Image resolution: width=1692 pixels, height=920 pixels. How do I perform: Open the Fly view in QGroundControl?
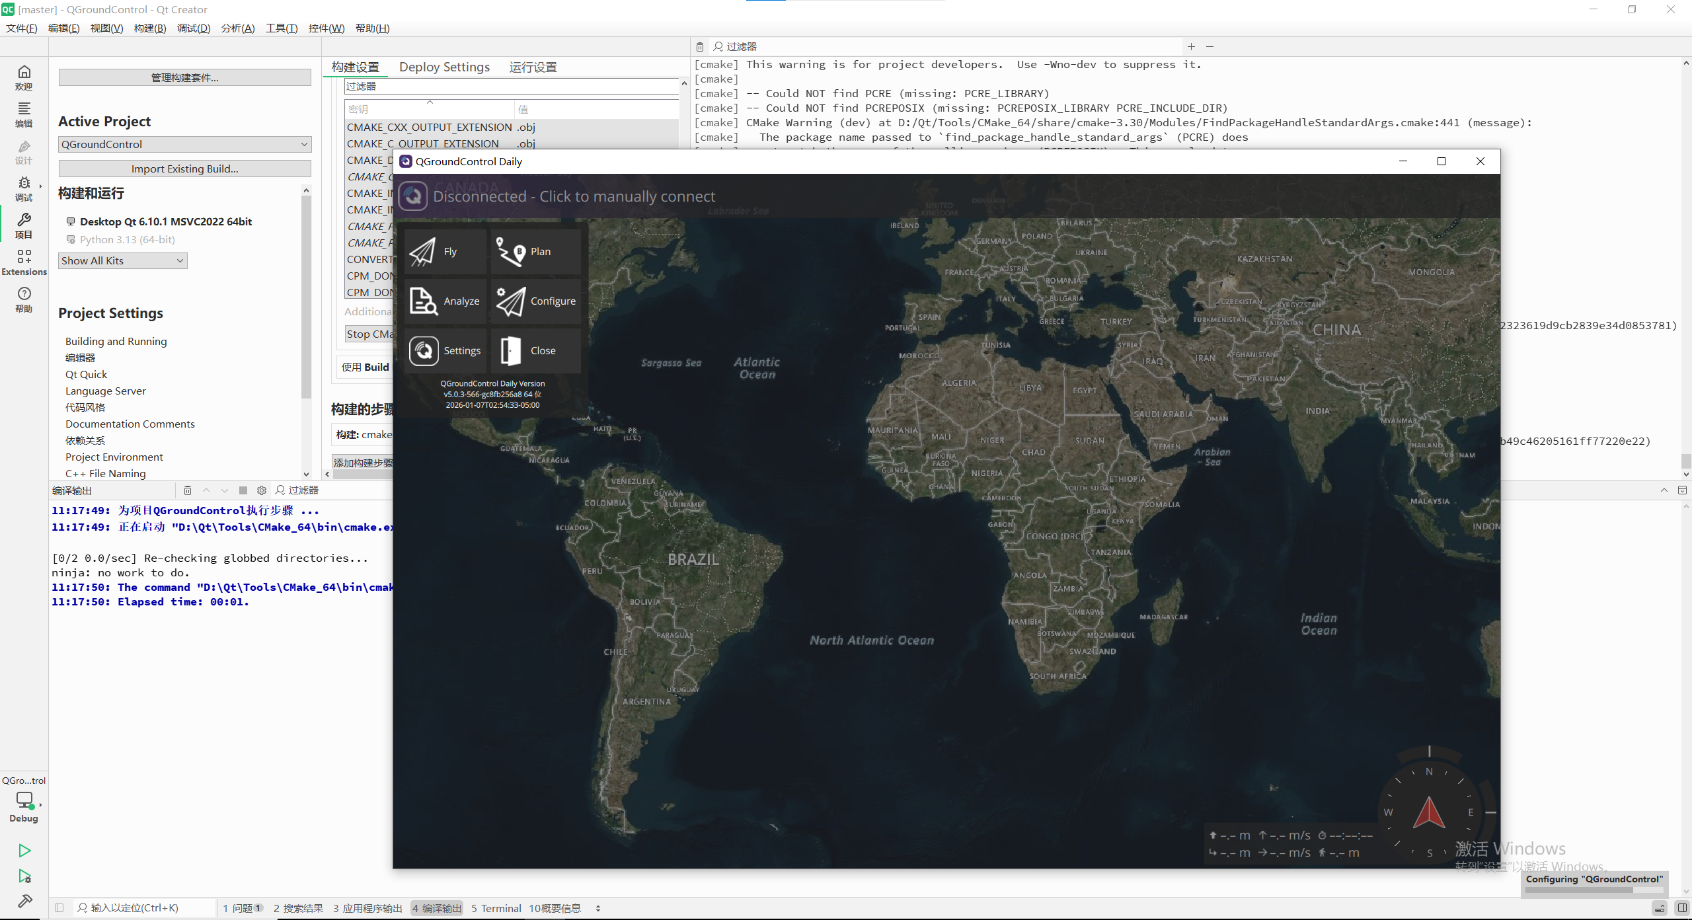coord(445,252)
